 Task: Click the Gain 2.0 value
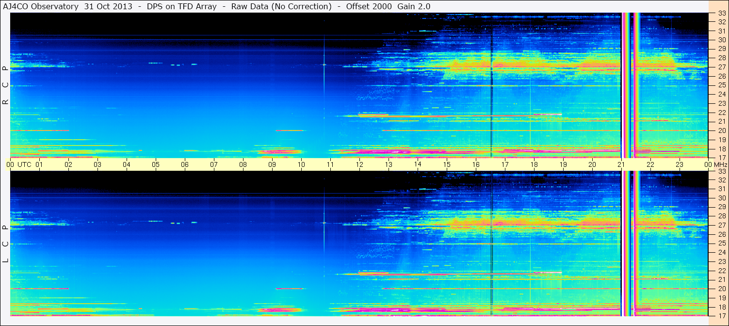[x=414, y=7]
